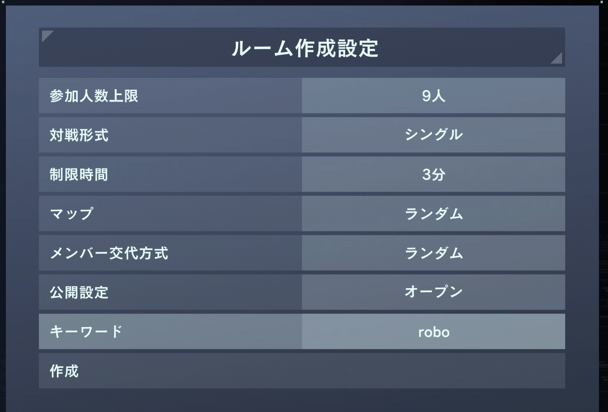Click the ルーム作成設定 title text
Viewport: 608px width, 412px height.
(305, 48)
